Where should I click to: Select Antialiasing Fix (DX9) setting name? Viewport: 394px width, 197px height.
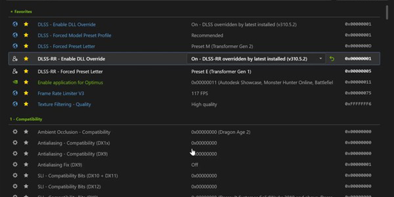[x=60, y=164]
